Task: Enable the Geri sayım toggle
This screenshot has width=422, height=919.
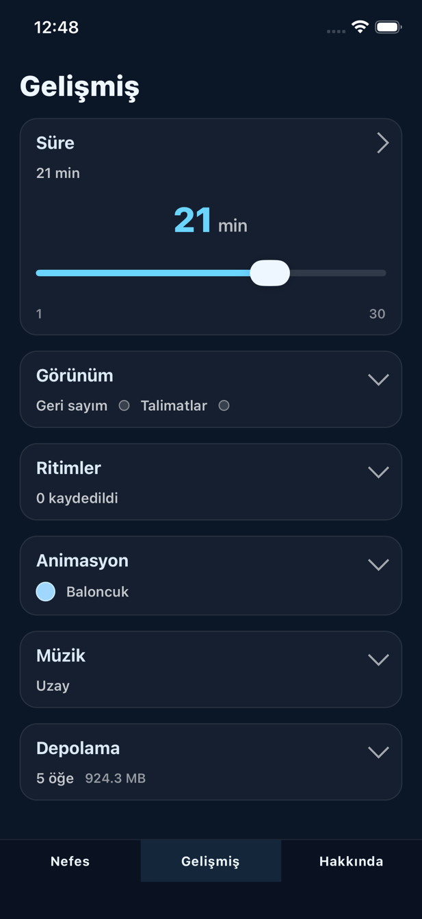Action: point(124,405)
